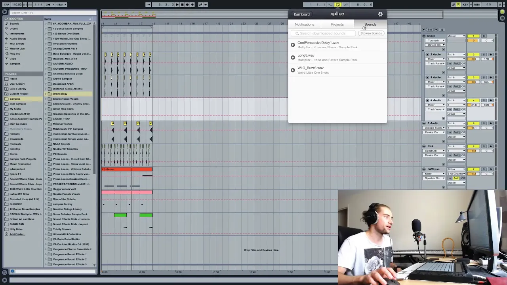The height and width of the screenshot is (285, 507).
Task: Select Sounds category in browser
Action: pyautogui.click(x=14, y=24)
